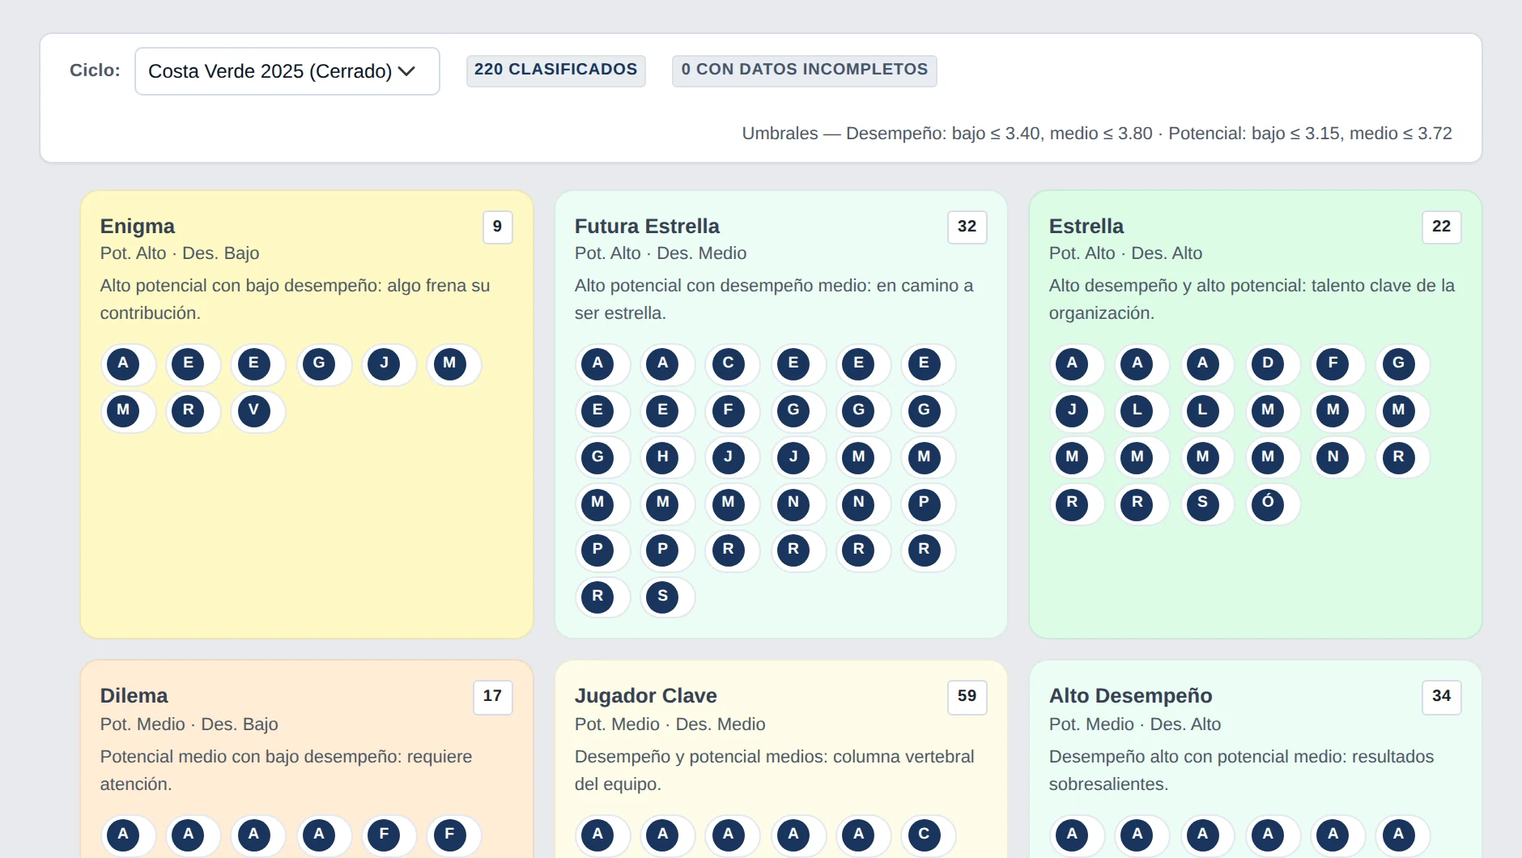Click the 220 Clasificados badge
This screenshot has height=858, width=1522.
coord(556,70)
